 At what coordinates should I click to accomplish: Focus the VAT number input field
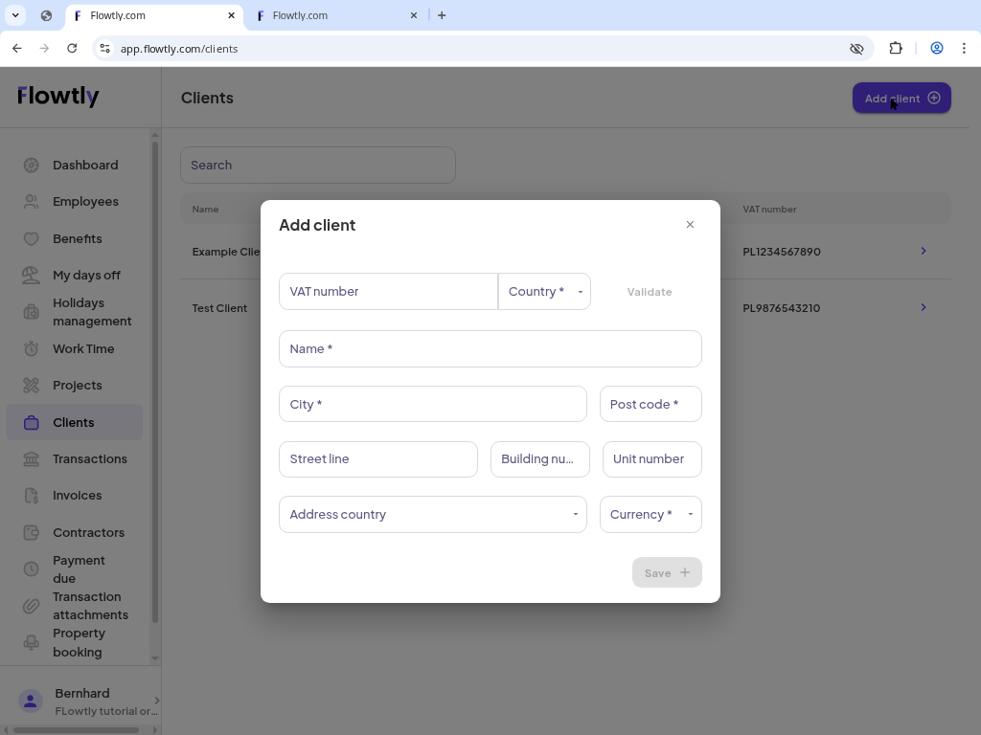click(x=388, y=291)
